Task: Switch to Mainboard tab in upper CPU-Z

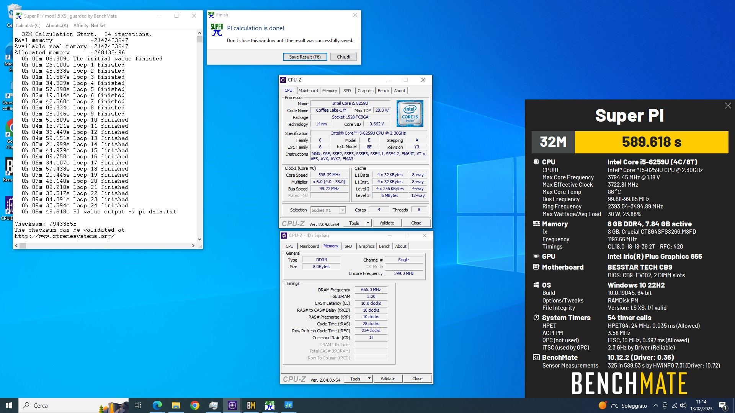Action: [308, 91]
